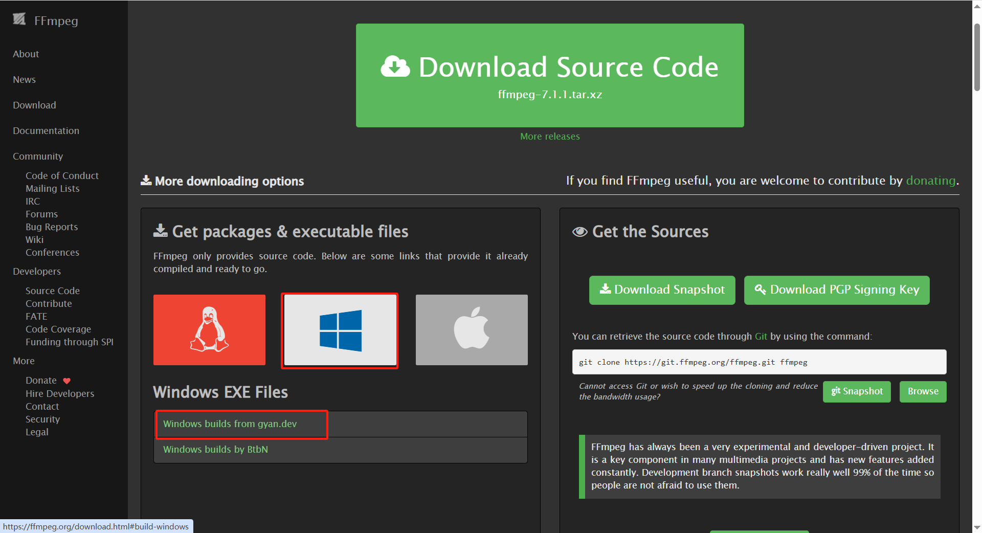Click the Download Source Code green button
Screen dimensions: 982x533
tap(550, 75)
